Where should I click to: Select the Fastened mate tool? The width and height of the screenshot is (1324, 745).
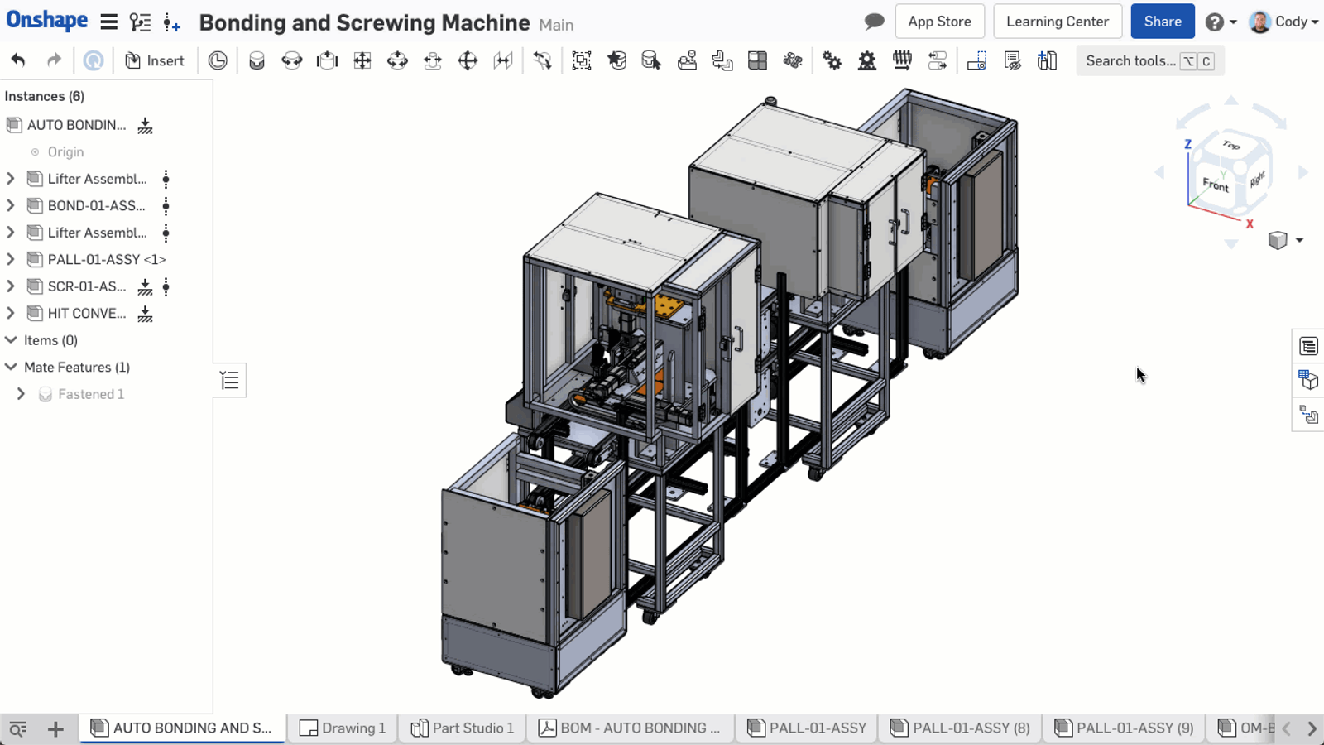[257, 60]
